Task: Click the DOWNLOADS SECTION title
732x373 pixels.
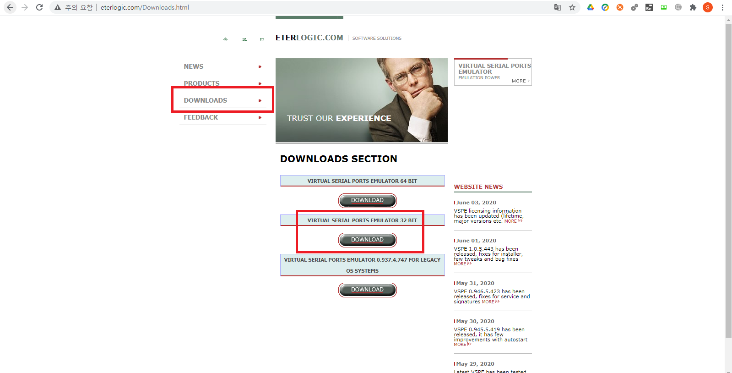Action: coord(339,159)
